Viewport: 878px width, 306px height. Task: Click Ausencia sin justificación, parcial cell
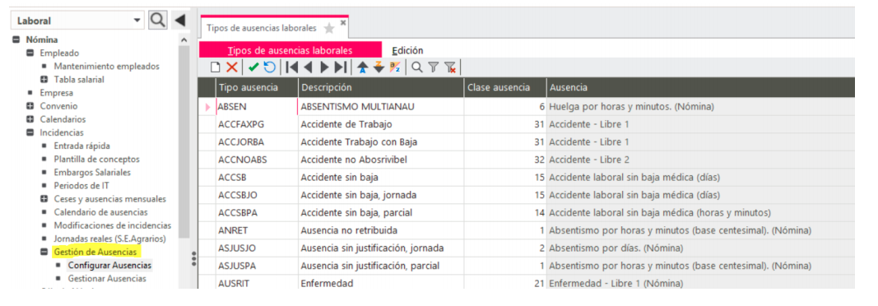coord(381,266)
